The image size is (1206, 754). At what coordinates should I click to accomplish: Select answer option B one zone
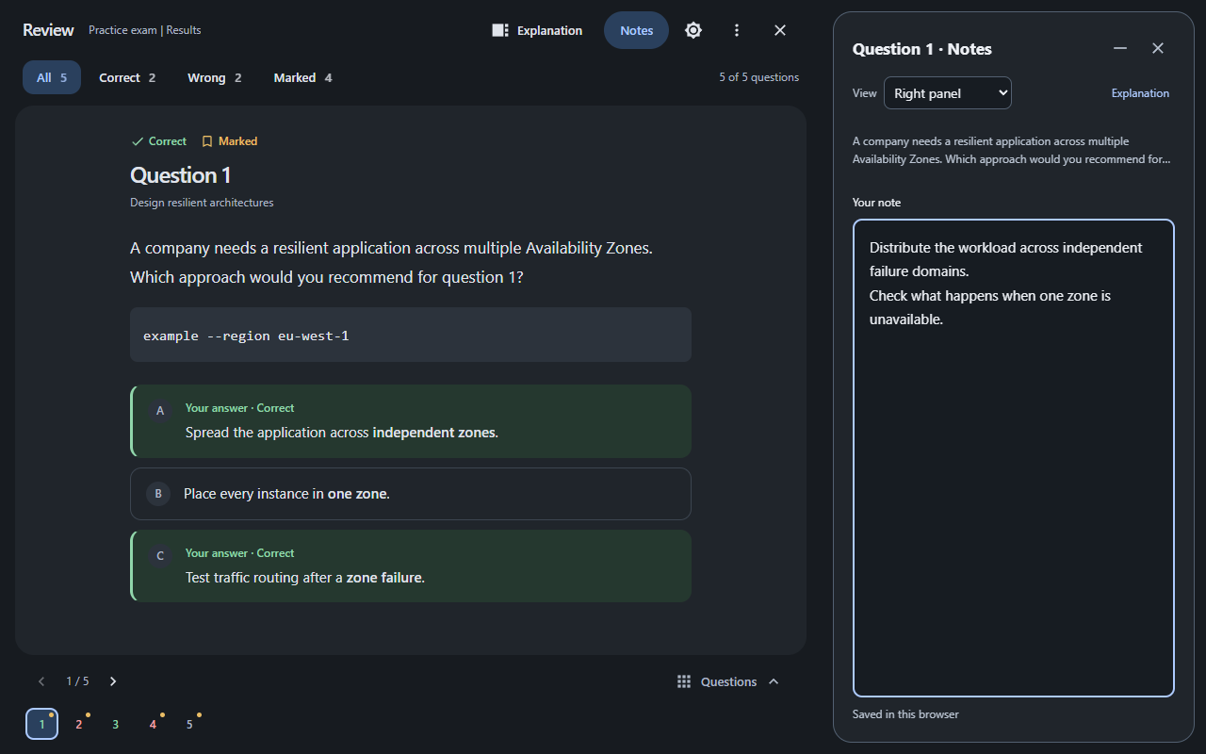[x=411, y=494]
